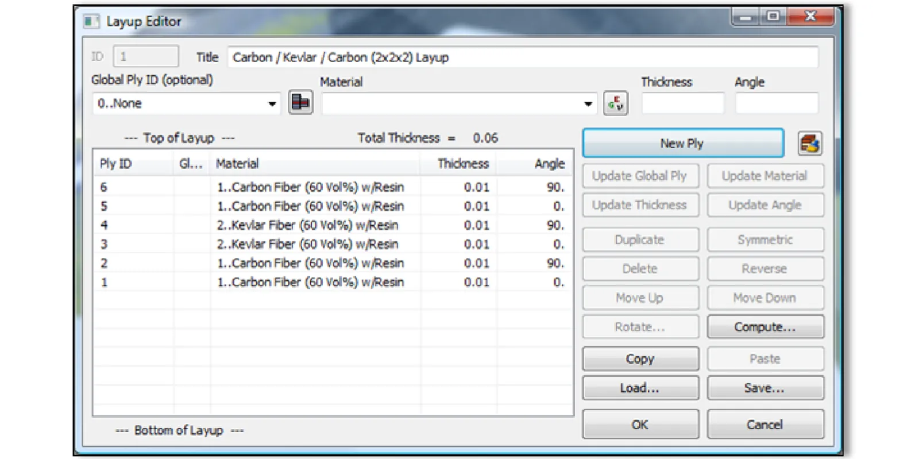Viewport: 919px width, 459px height.
Task: Click the Save... button
Action: (x=765, y=388)
